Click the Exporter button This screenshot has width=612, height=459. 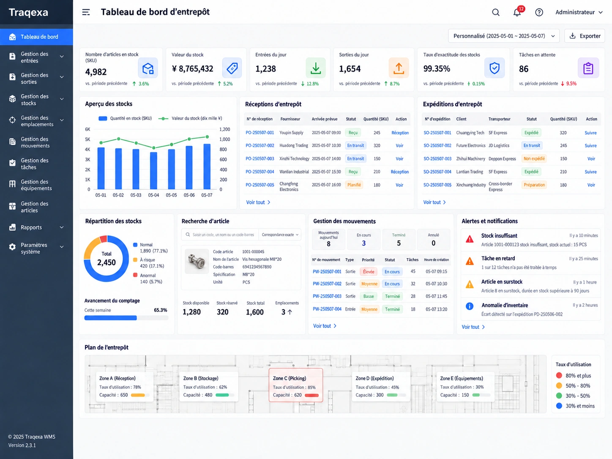tap(585, 36)
